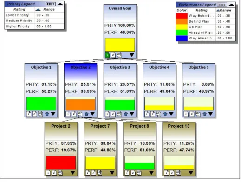Open Objective 5 info 'i' icon
This screenshot has height=182, width=241.
point(186,114)
